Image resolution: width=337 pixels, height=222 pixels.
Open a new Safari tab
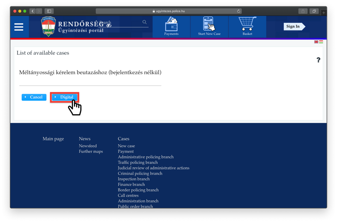point(324,12)
